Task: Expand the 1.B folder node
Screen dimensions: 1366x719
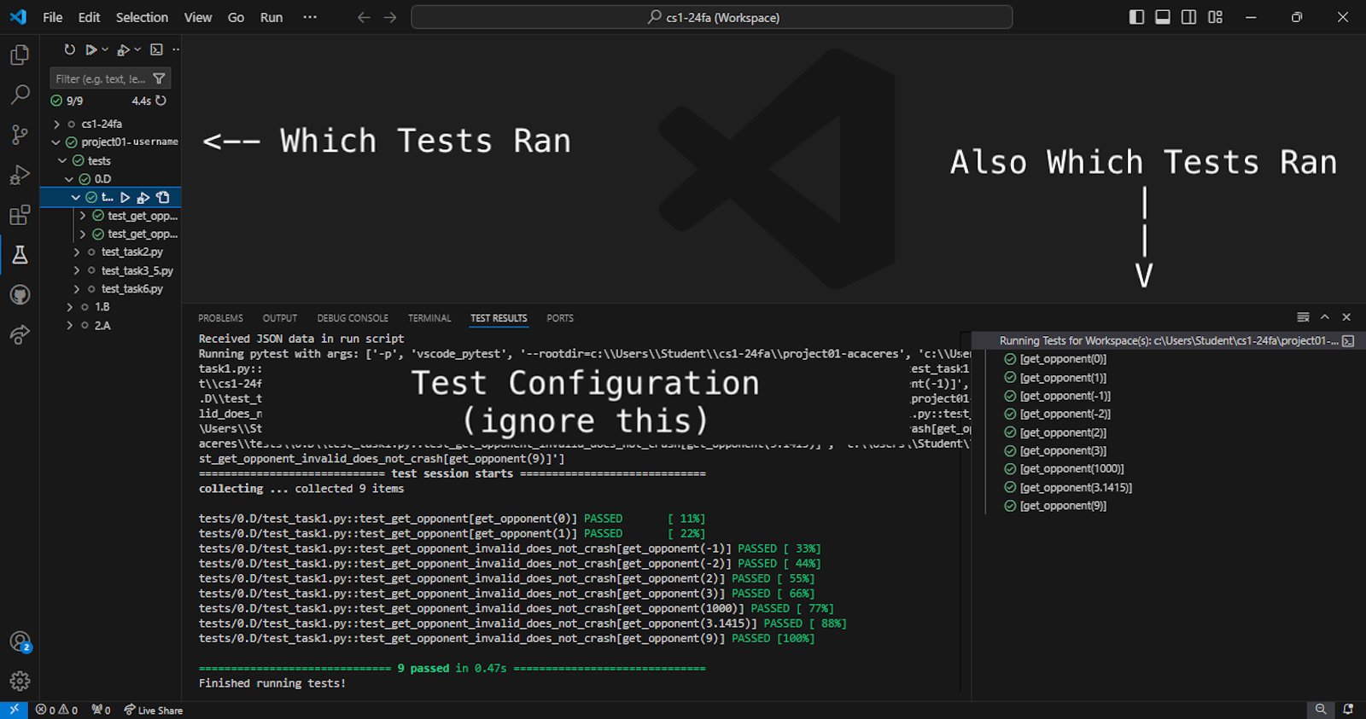Action: coord(69,306)
